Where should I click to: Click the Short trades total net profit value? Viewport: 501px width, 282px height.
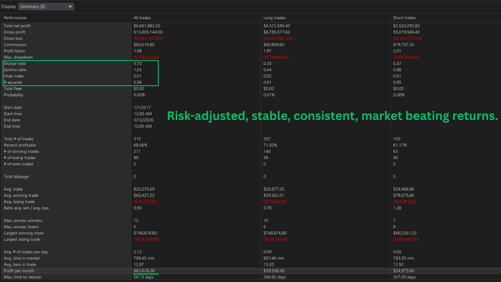[406, 26]
